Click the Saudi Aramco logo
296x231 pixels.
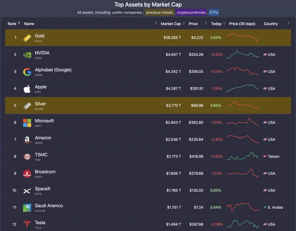point(27,208)
